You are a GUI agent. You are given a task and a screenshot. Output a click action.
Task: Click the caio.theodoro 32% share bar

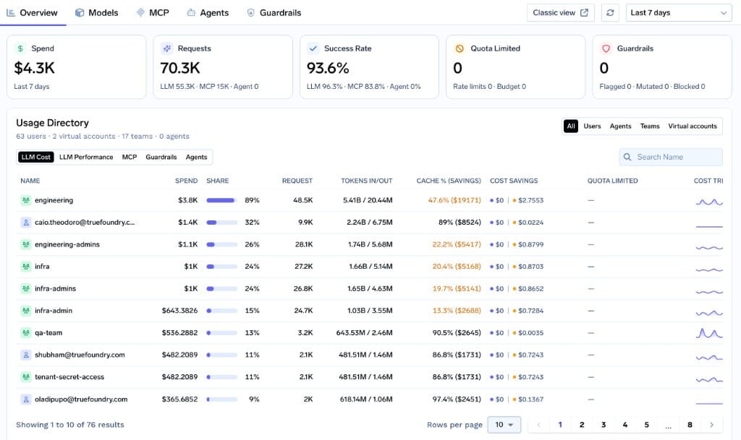pyautogui.click(x=221, y=223)
